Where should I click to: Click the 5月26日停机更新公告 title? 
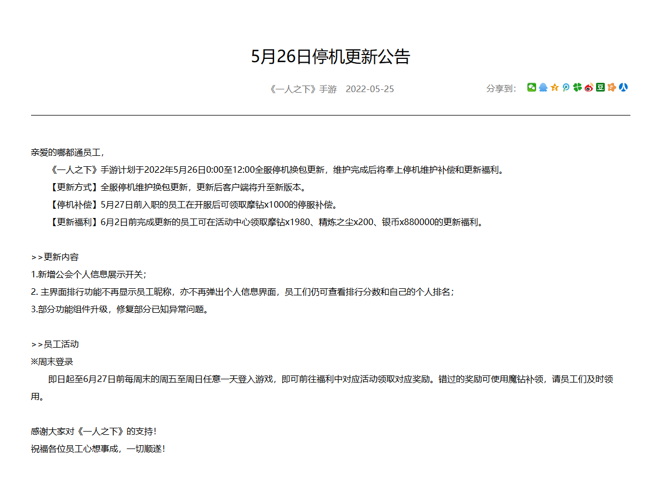click(330, 57)
